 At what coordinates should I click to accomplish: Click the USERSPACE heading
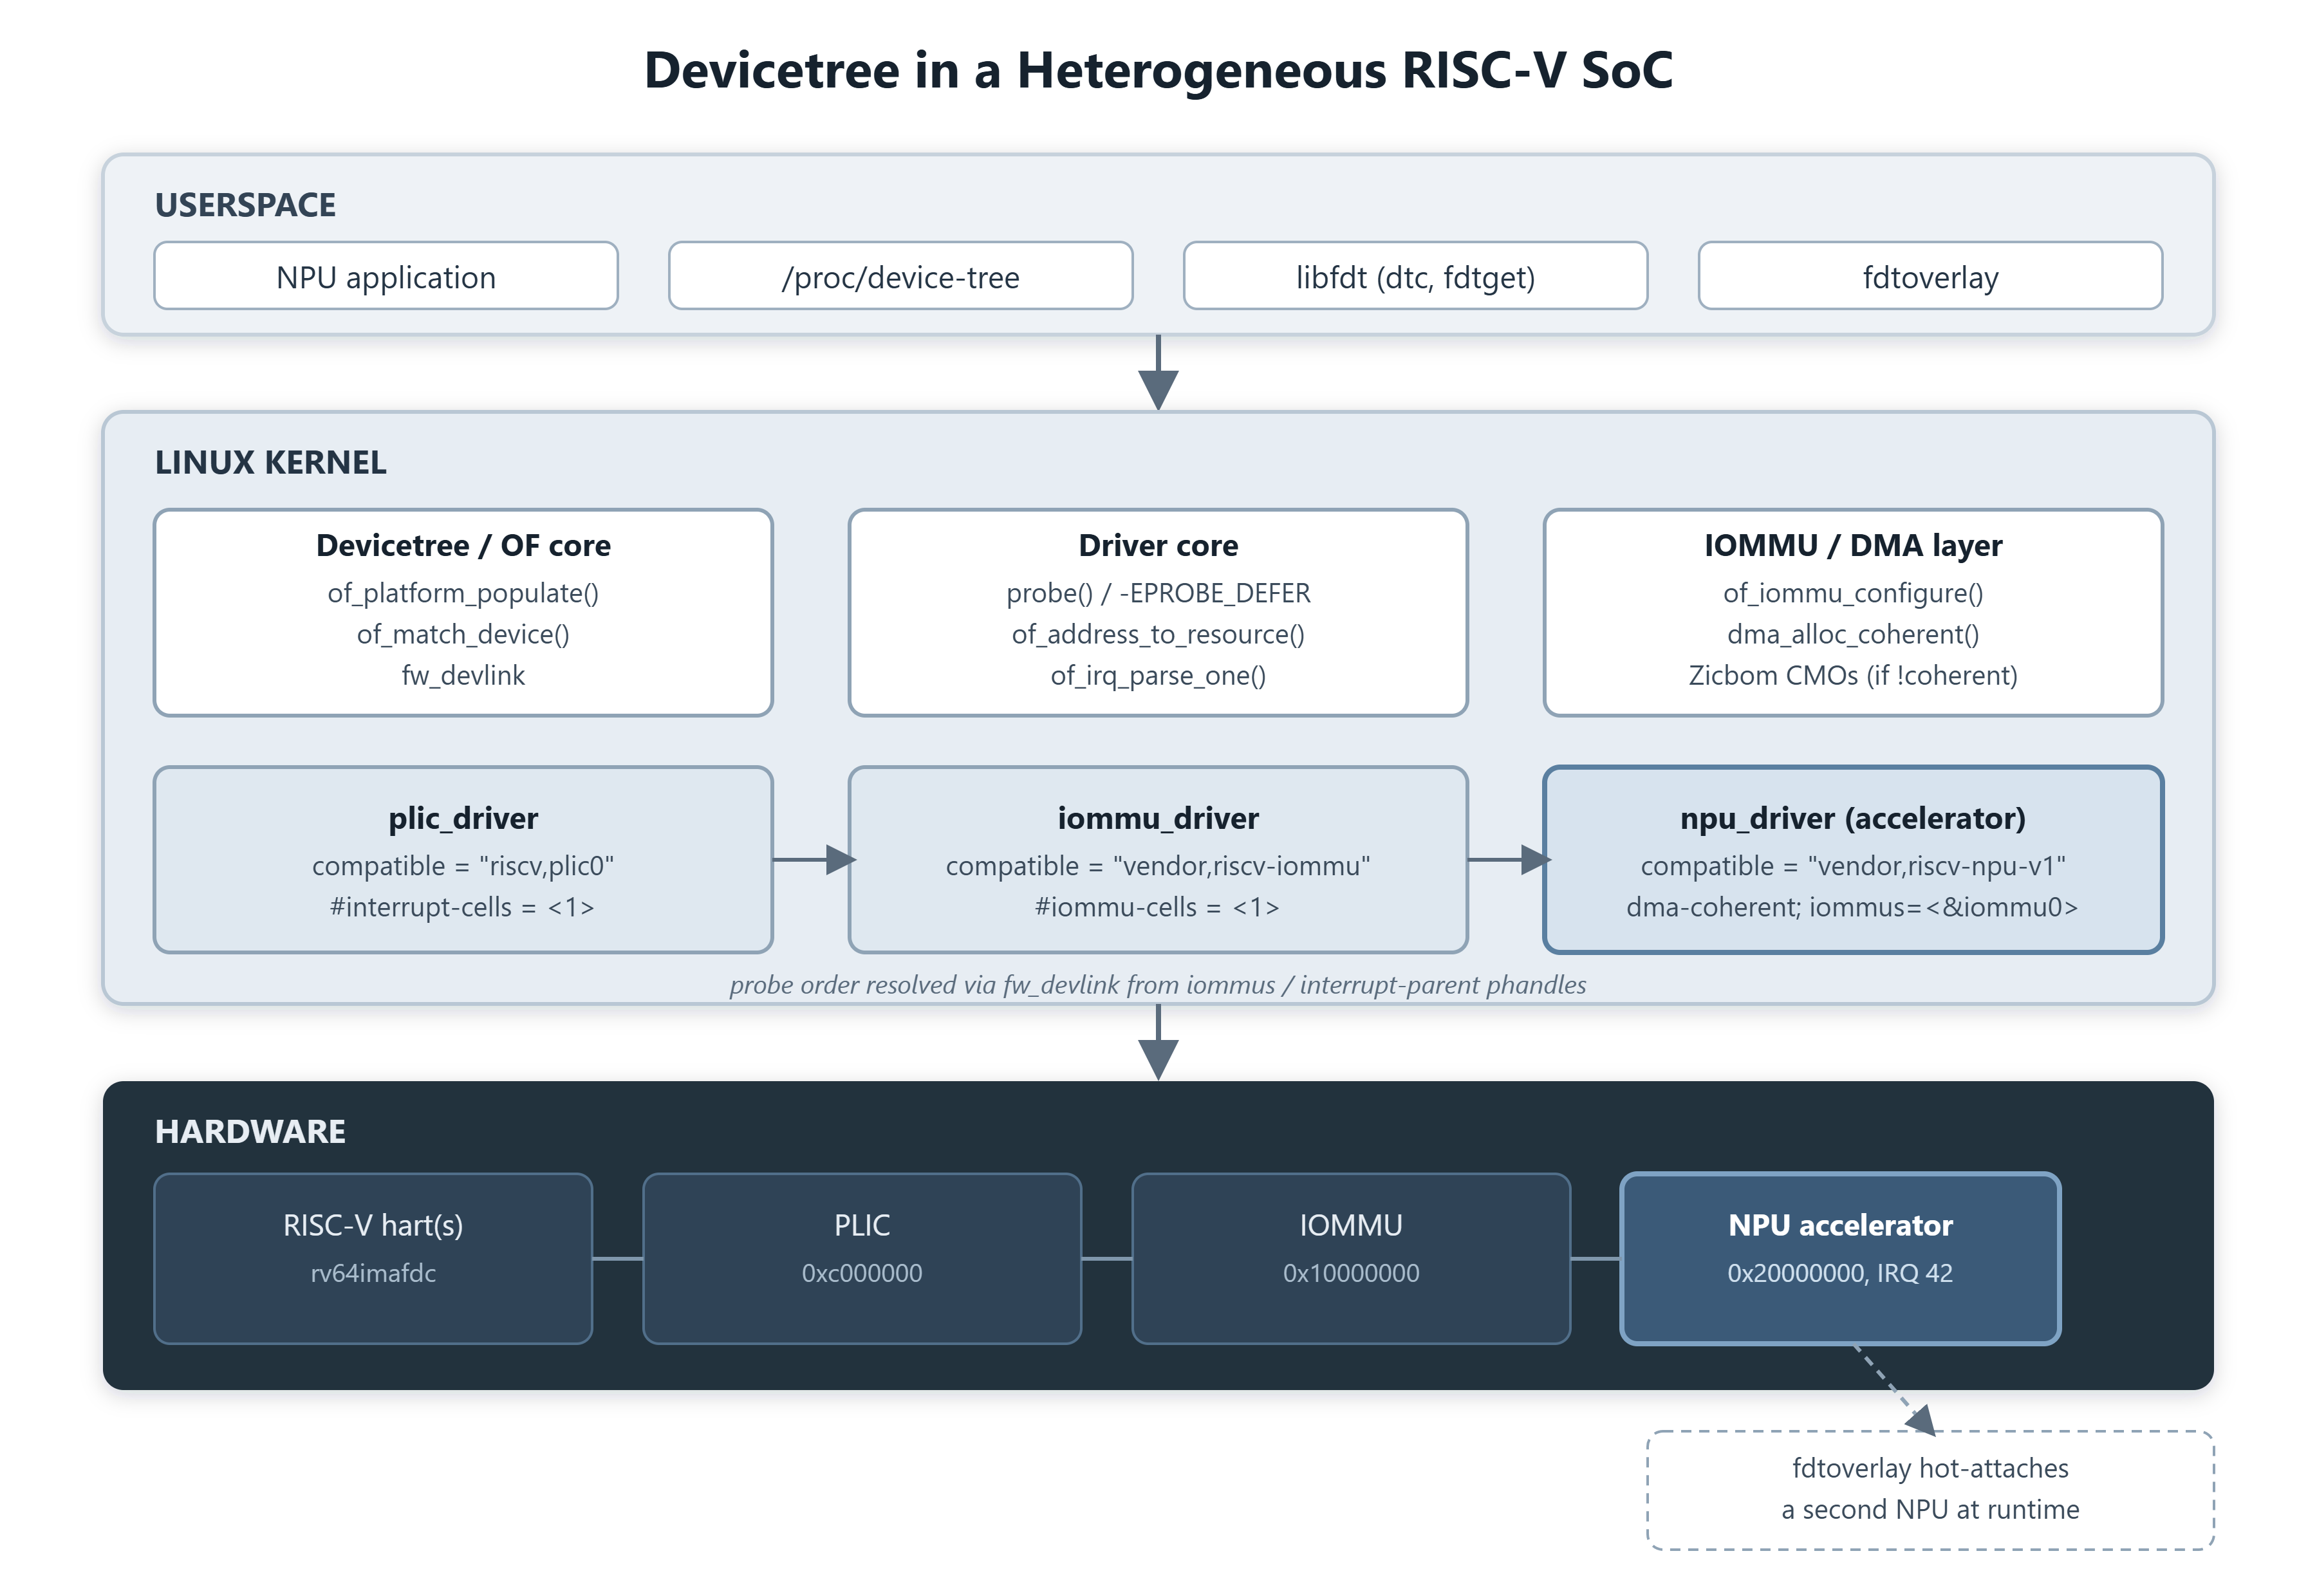click(x=245, y=205)
